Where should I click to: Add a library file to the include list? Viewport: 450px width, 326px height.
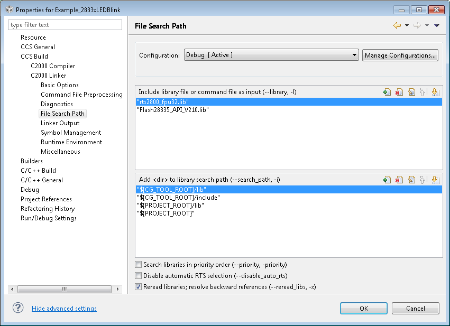click(x=387, y=92)
